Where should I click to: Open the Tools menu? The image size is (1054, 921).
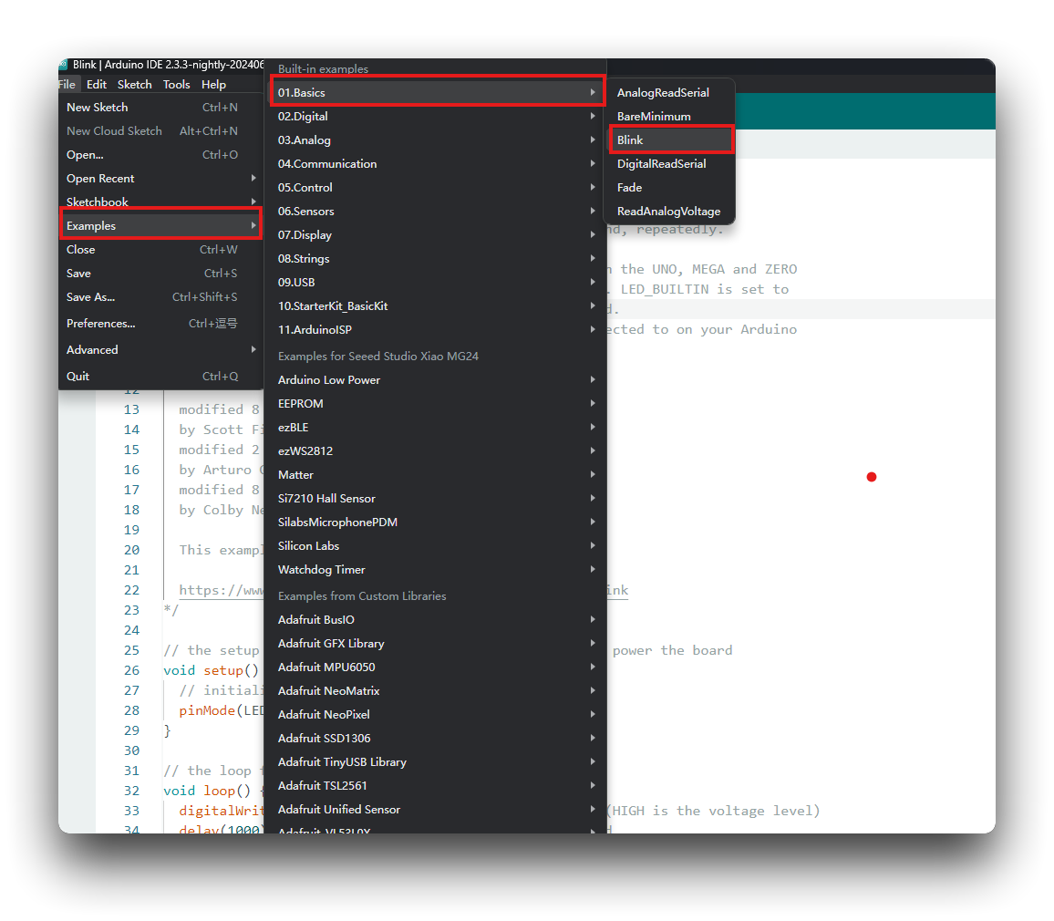[176, 85]
